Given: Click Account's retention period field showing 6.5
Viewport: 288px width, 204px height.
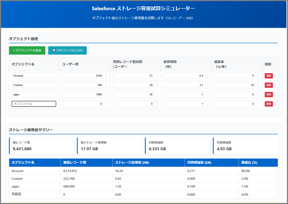Looking at the screenshot, I should click(x=186, y=76).
